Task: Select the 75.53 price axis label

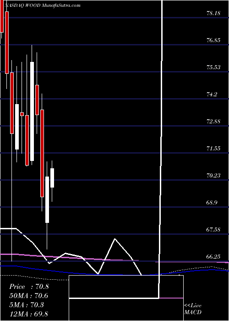Action: 213,67
